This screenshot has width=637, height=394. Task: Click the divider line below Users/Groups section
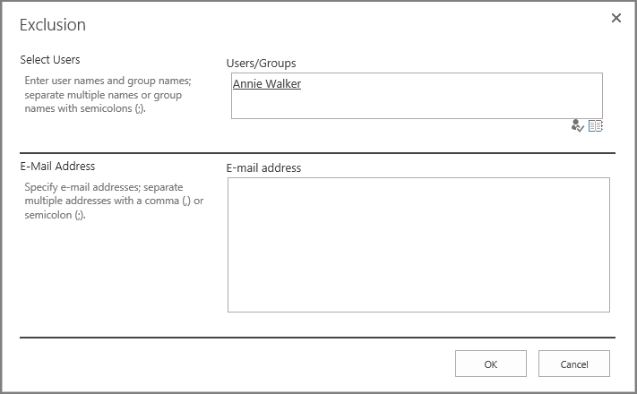(317, 153)
